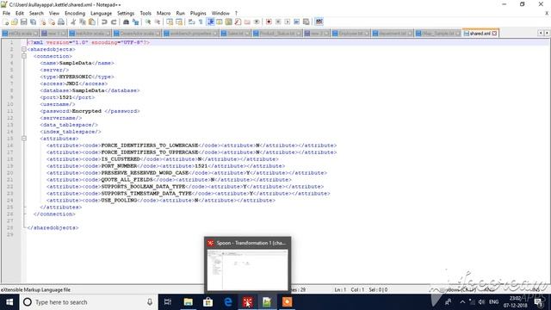This screenshot has width=551, height=310.
Task: Run macro multiple times icon
Action: (x=296, y=22)
